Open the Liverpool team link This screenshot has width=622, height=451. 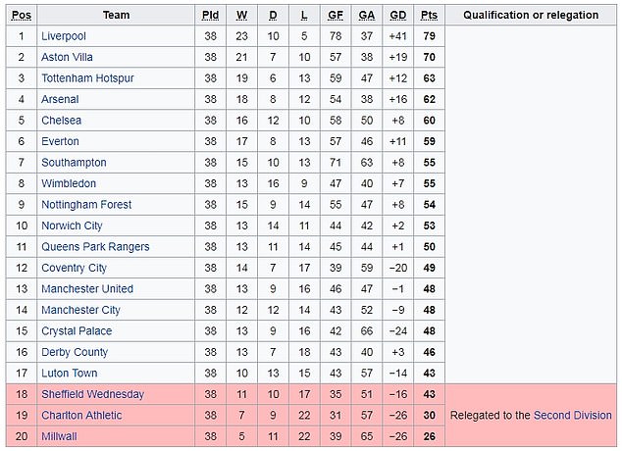tap(64, 36)
